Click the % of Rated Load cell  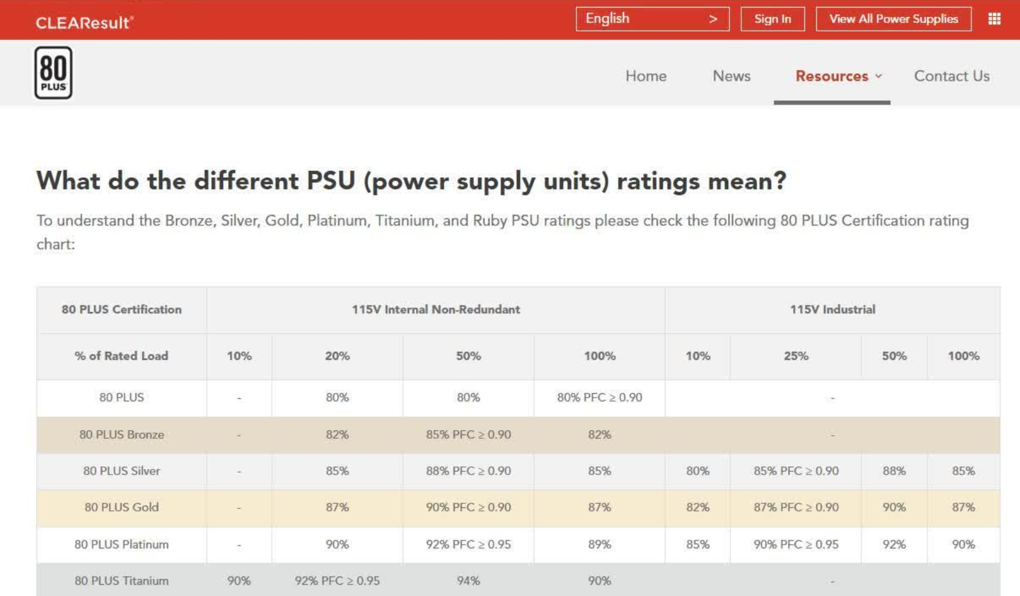122,356
